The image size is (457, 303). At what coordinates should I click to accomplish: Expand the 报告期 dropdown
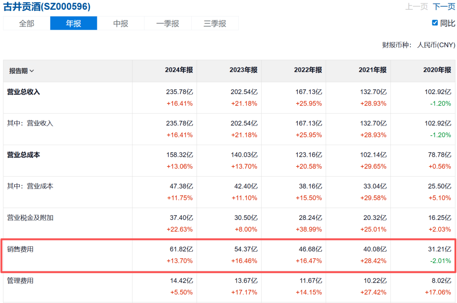click(x=22, y=71)
